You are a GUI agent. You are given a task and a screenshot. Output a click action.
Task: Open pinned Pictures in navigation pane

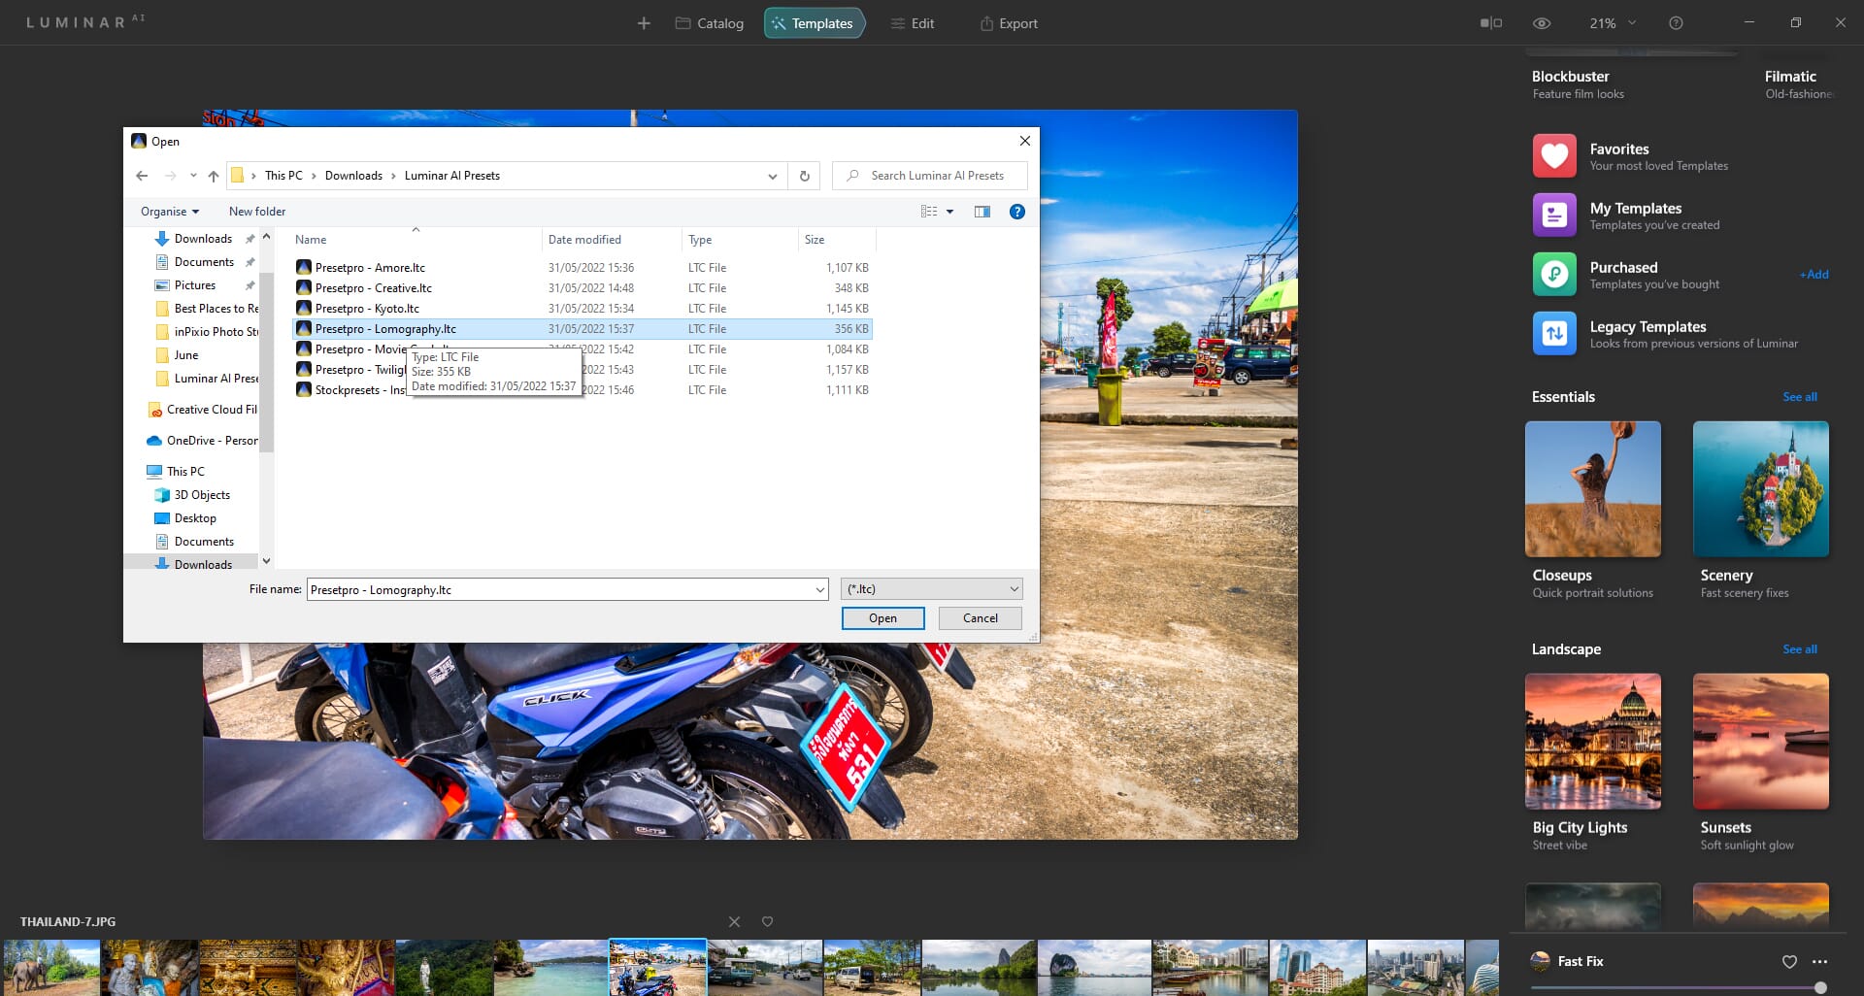[195, 285]
